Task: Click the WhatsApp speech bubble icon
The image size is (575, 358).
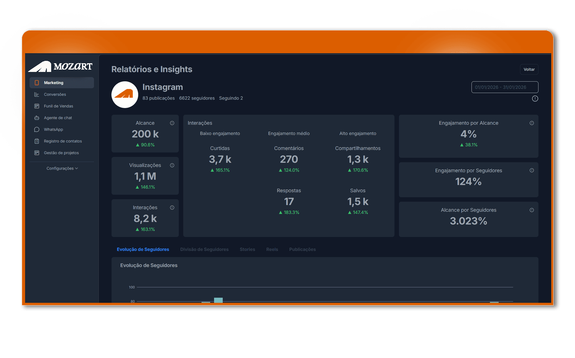Action: (37, 129)
